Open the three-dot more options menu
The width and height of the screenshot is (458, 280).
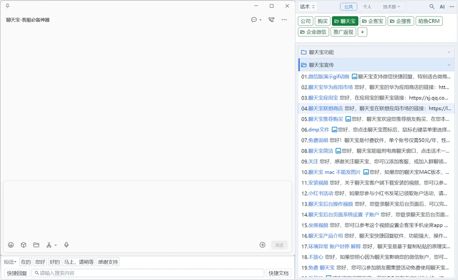[284, 19]
